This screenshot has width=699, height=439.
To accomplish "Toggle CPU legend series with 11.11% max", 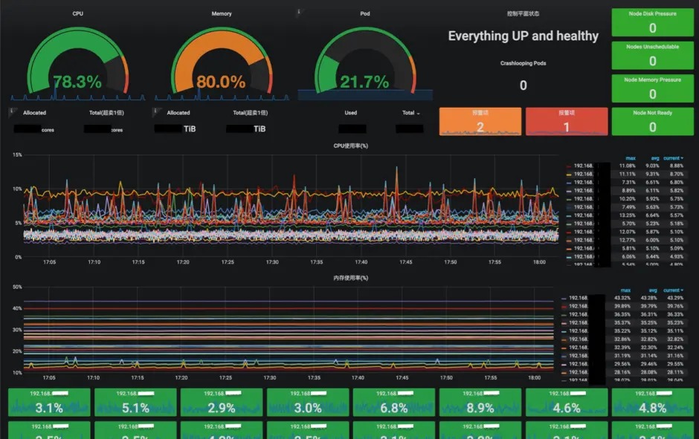I will tap(584, 174).
